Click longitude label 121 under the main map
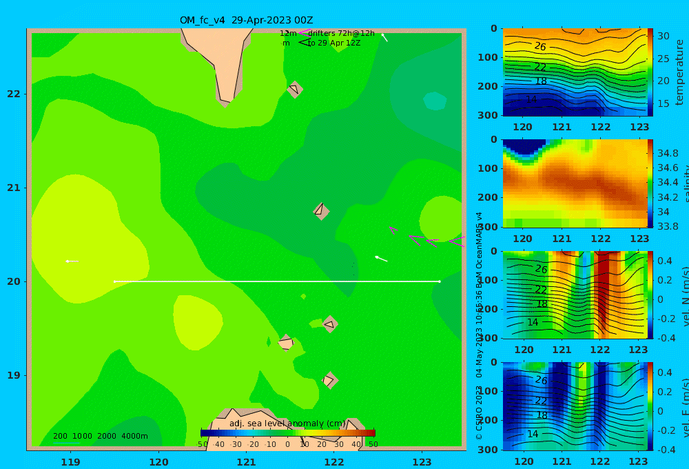689x469 pixels. click(x=247, y=462)
